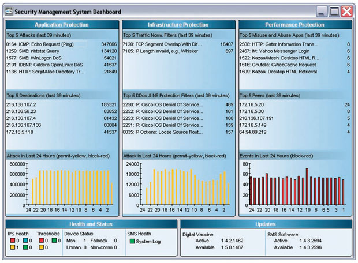Click the Updates panel header
This screenshot has height=263, width=358.
click(x=266, y=224)
